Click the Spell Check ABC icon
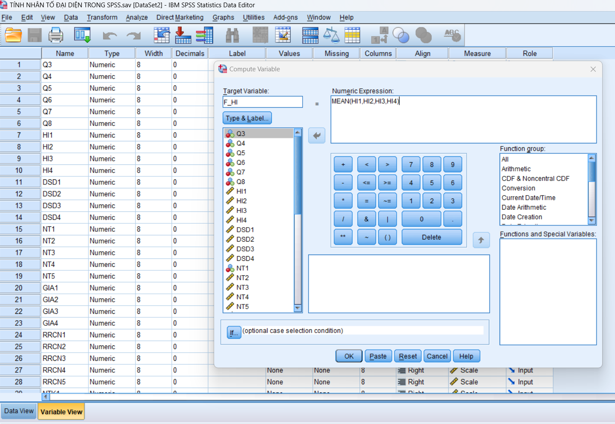 click(452, 35)
